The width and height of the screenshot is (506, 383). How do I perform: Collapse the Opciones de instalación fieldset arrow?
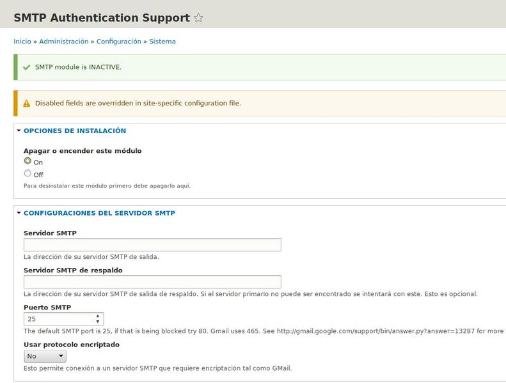[x=19, y=130]
